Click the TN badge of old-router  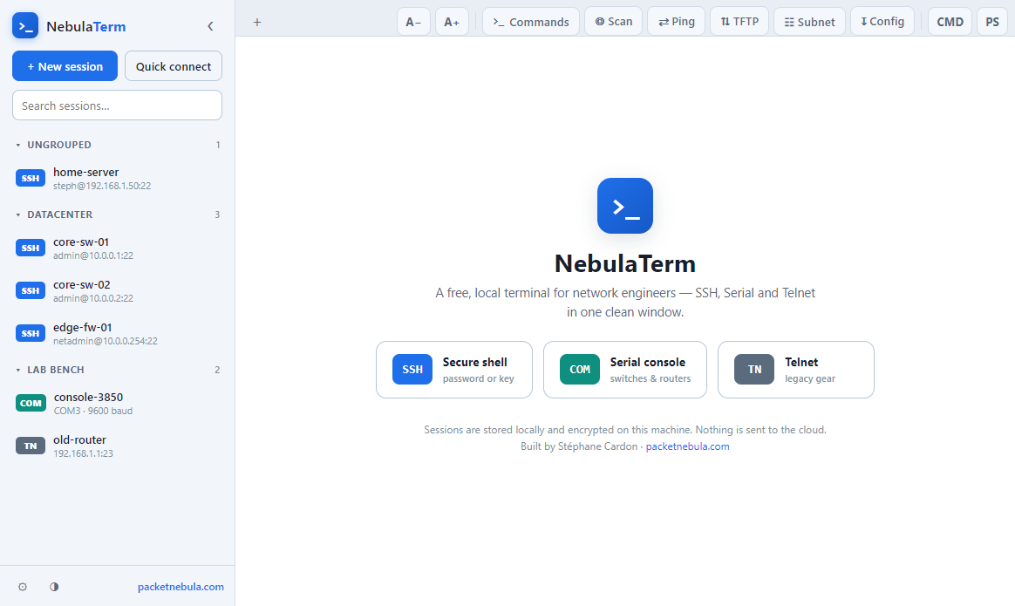tap(31, 446)
